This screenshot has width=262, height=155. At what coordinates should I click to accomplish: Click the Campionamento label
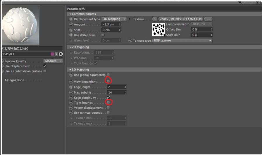[x=177, y=24]
